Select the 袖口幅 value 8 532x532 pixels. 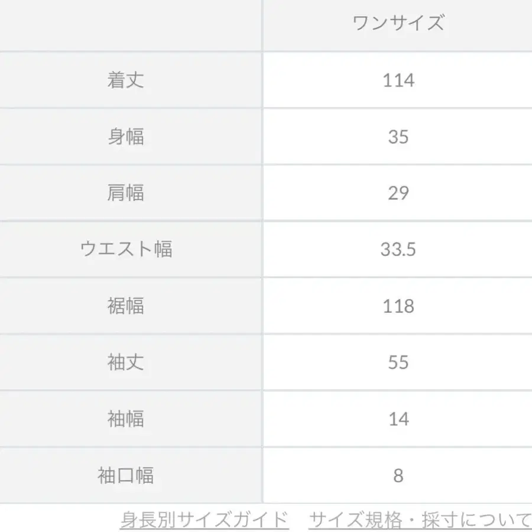tap(398, 475)
